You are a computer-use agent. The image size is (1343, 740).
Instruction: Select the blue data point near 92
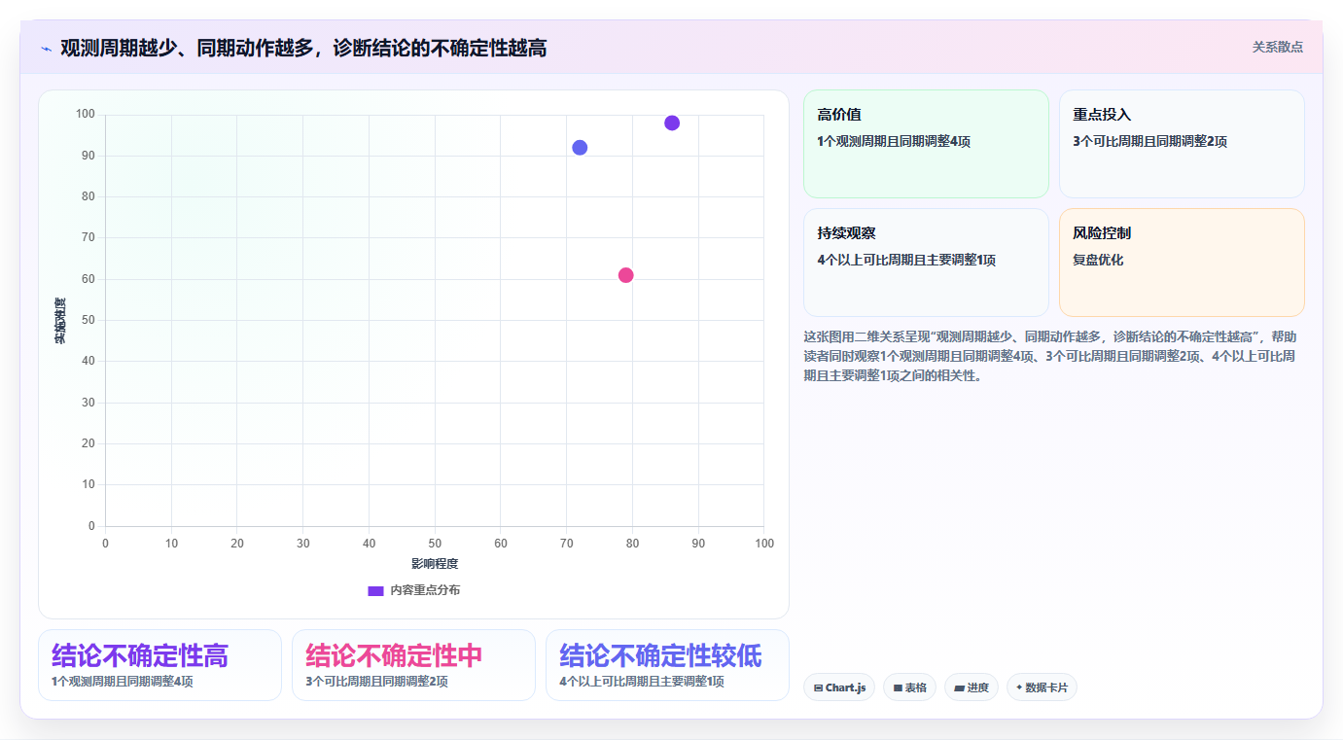[x=580, y=148]
